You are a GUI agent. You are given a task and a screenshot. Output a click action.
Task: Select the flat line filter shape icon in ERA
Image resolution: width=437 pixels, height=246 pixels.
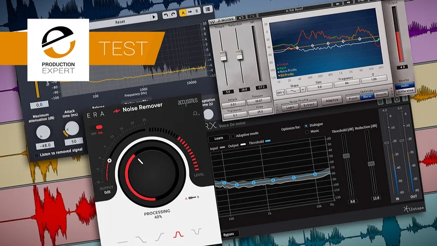coord(122,242)
